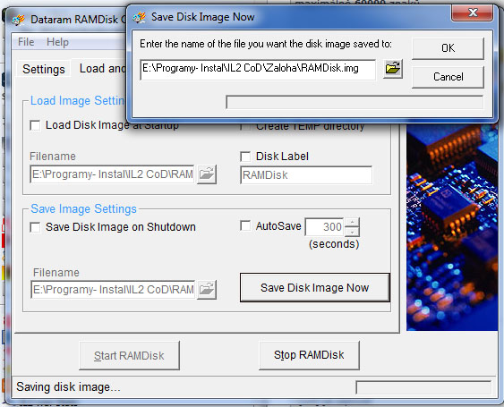The image size is (504, 407).
Task: Click the 'Save Image Settings' group label
Action: coord(83,208)
